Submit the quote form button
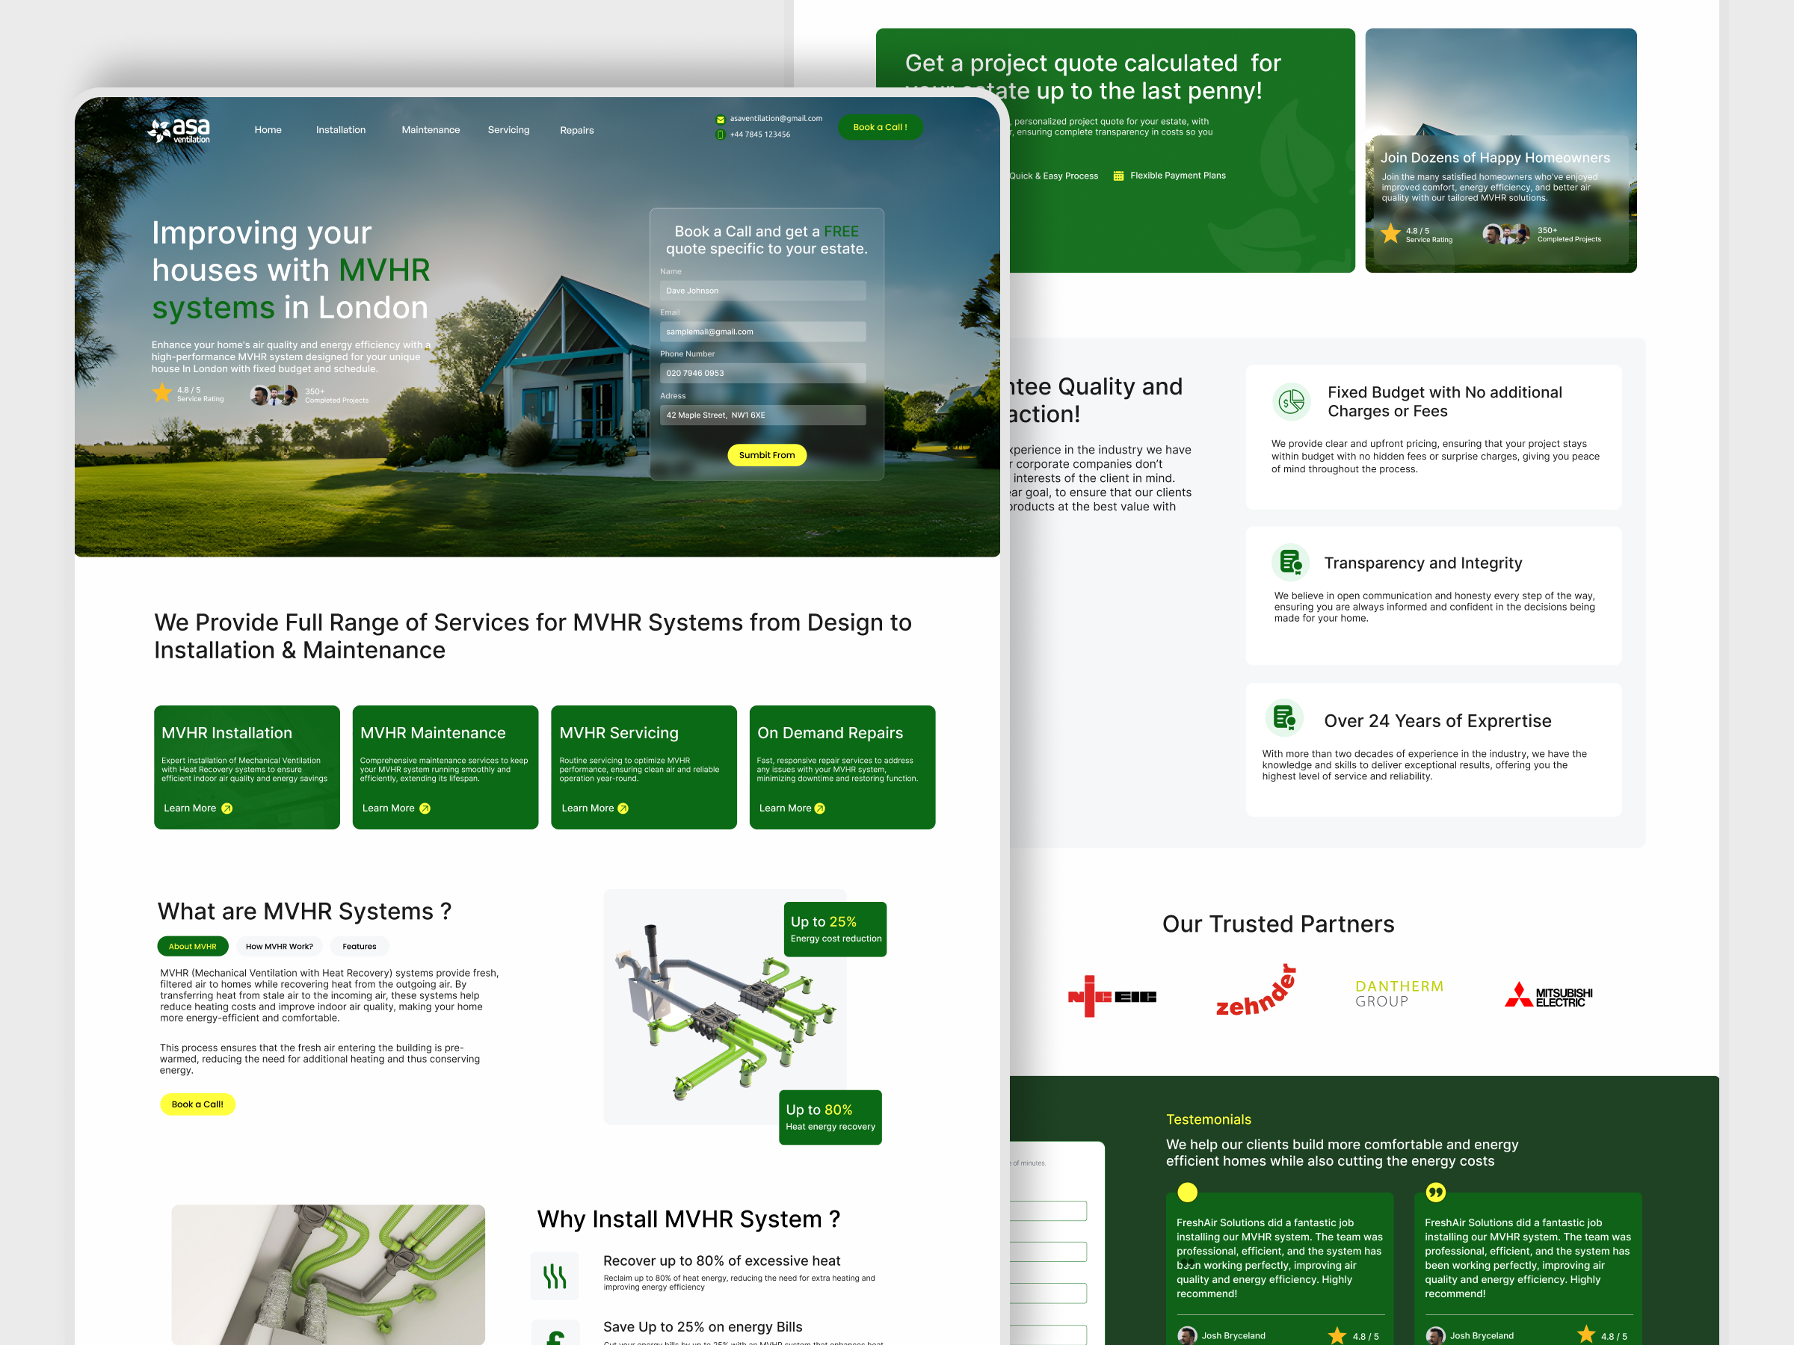1794x1345 pixels. click(x=766, y=455)
